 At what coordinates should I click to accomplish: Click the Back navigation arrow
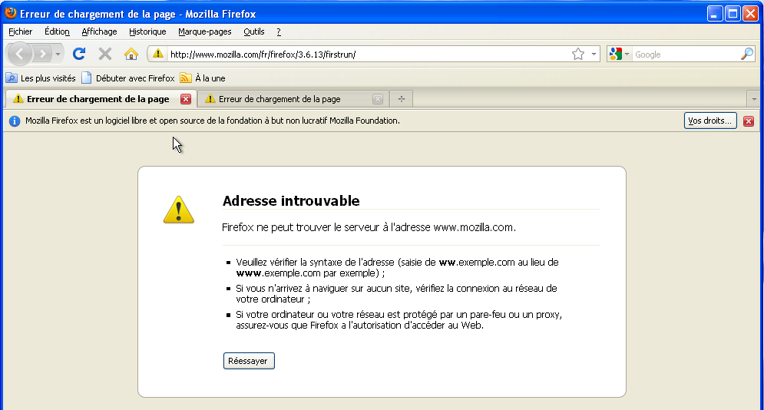click(20, 54)
